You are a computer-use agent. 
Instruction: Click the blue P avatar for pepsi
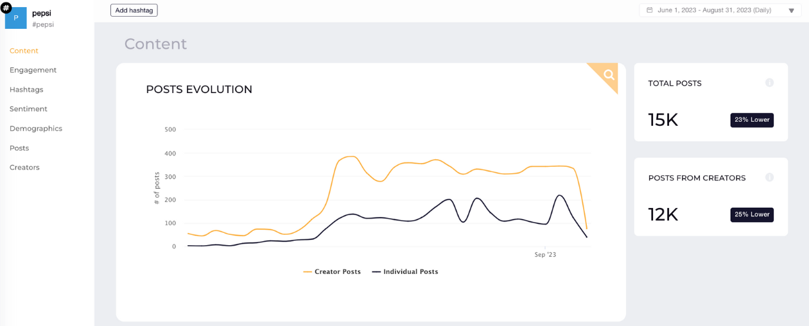[x=16, y=18]
